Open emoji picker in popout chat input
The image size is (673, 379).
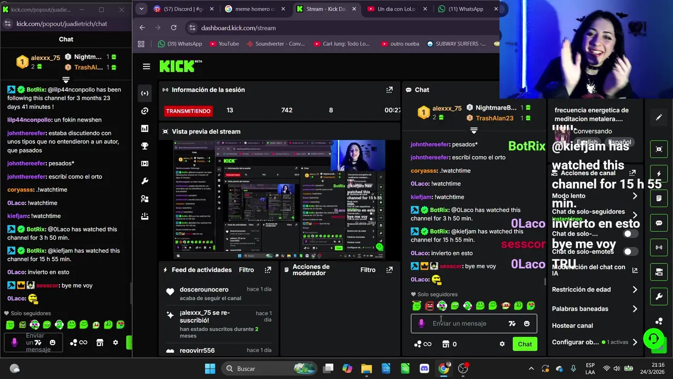coord(53,343)
